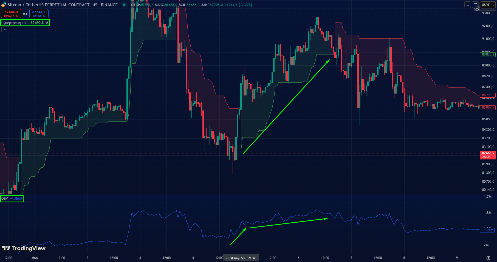This screenshot has height=262, width=497.
Task: Click the Bitcoin symbol logo icon
Action: tap(4, 5)
